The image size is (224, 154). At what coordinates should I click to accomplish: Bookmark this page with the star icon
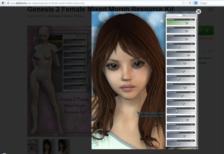coord(183,3)
